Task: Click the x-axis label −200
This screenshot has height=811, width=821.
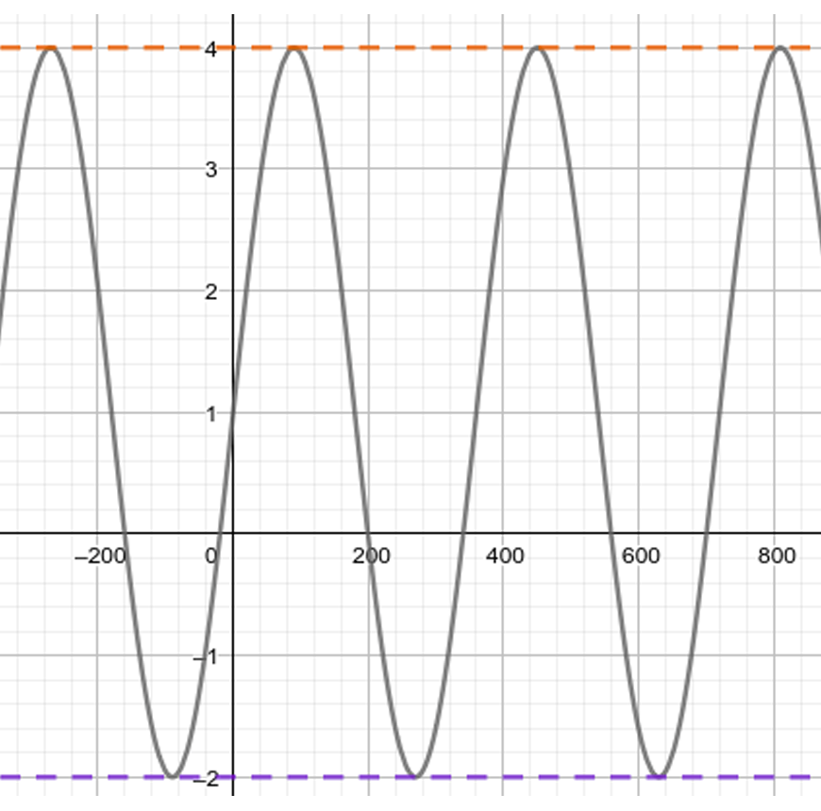Action: (x=101, y=555)
